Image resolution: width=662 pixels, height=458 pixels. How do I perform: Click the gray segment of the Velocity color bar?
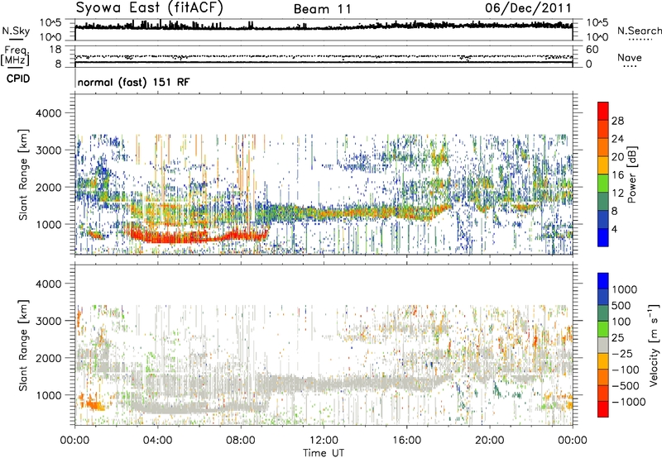coord(603,345)
